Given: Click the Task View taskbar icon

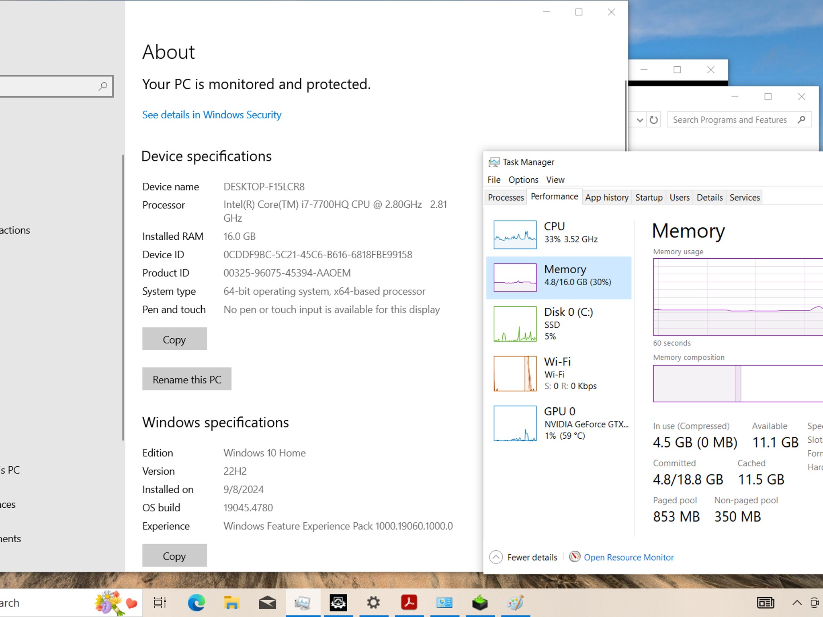Looking at the screenshot, I should coord(160,603).
